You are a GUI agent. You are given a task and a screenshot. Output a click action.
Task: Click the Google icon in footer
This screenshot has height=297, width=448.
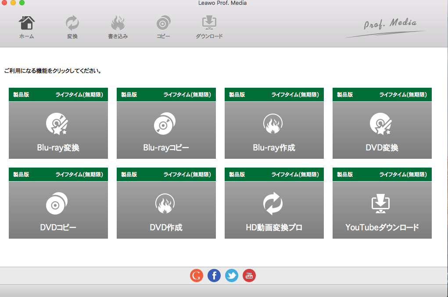[x=197, y=276]
